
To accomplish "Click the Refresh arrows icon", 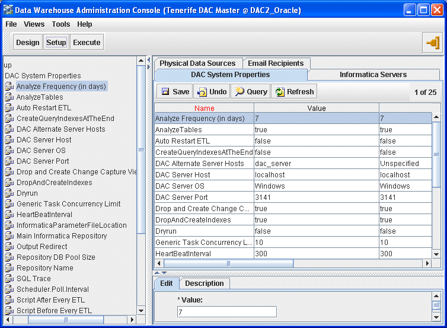I will (x=280, y=91).
